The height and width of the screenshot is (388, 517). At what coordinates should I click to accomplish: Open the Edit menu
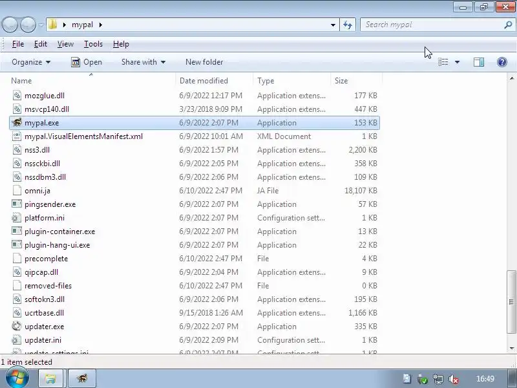[41, 44]
